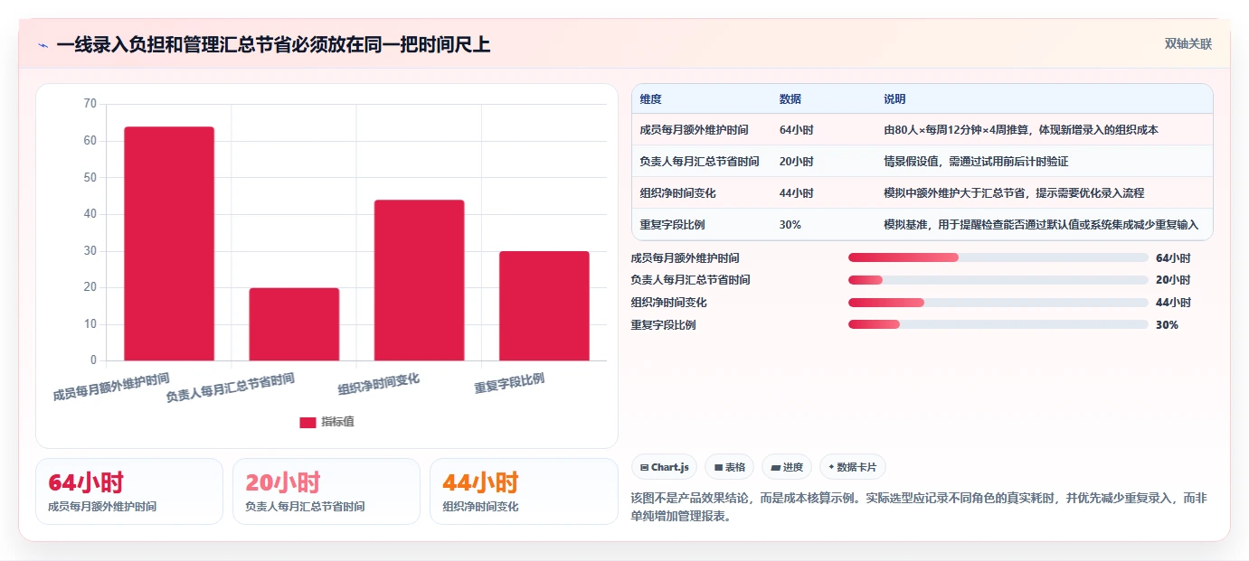The height and width of the screenshot is (561, 1249).
Task: Click the 进度 tag chip
Action: click(787, 467)
